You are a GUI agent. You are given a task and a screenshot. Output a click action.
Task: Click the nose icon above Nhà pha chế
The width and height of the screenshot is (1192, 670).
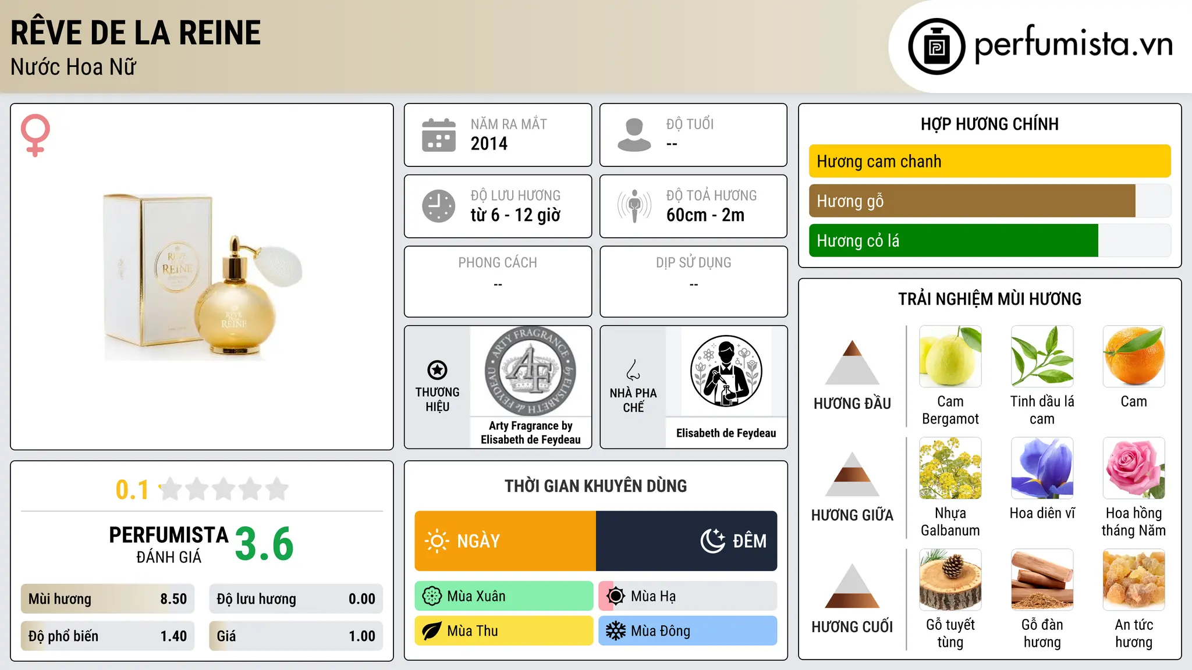tap(633, 370)
